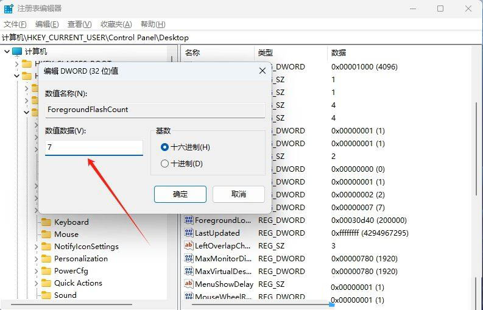Collapse the 计算机 root node
Image resolution: width=483 pixels, height=310 pixels.
(x=6, y=52)
